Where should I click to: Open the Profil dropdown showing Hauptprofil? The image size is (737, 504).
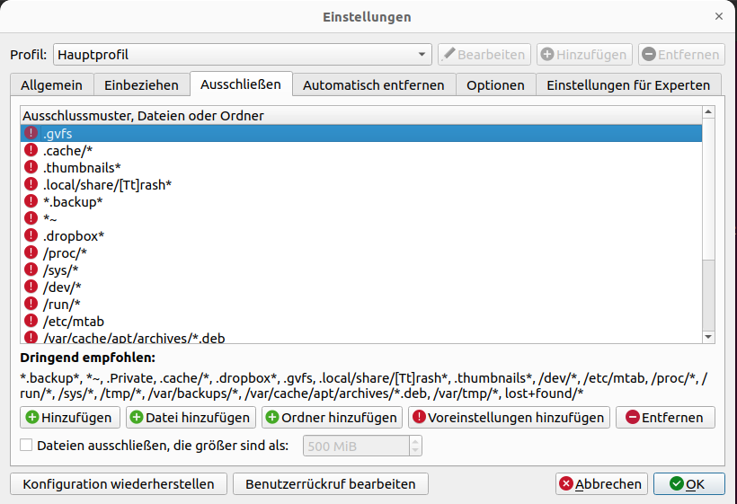click(x=243, y=55)
